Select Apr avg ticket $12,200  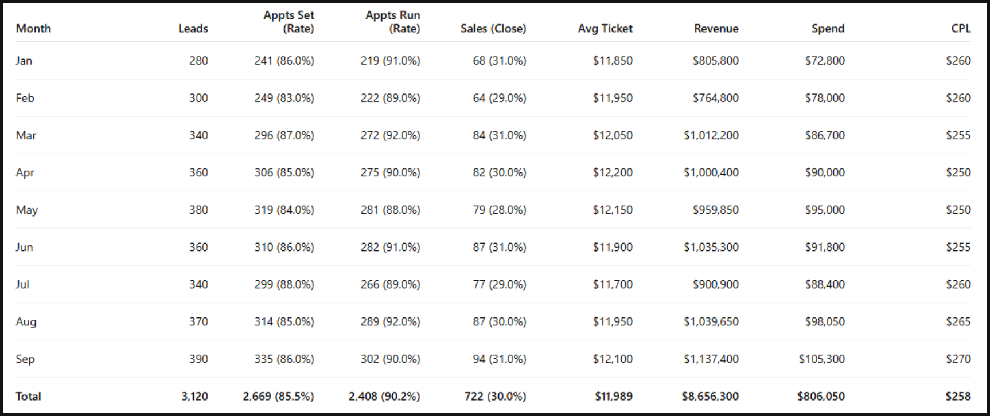point(612,172)
